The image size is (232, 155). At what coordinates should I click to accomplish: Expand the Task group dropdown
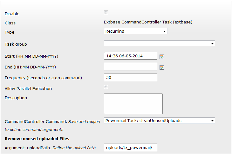(160, 43)
